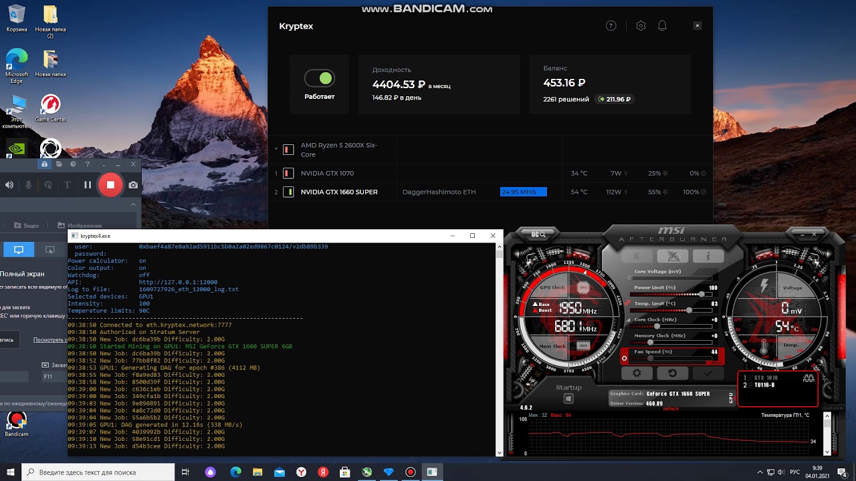Select Bandicam full screen monitor mode
Viewport: 856px width, 481px height.
tap(19, 250)
